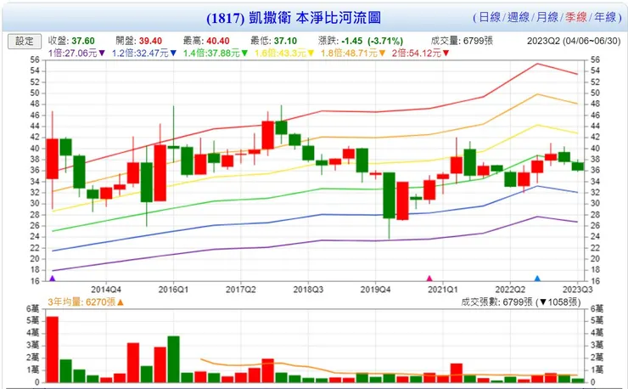Switch to 年線 yearly chart
628x389 pixels.
click(605, 17)
